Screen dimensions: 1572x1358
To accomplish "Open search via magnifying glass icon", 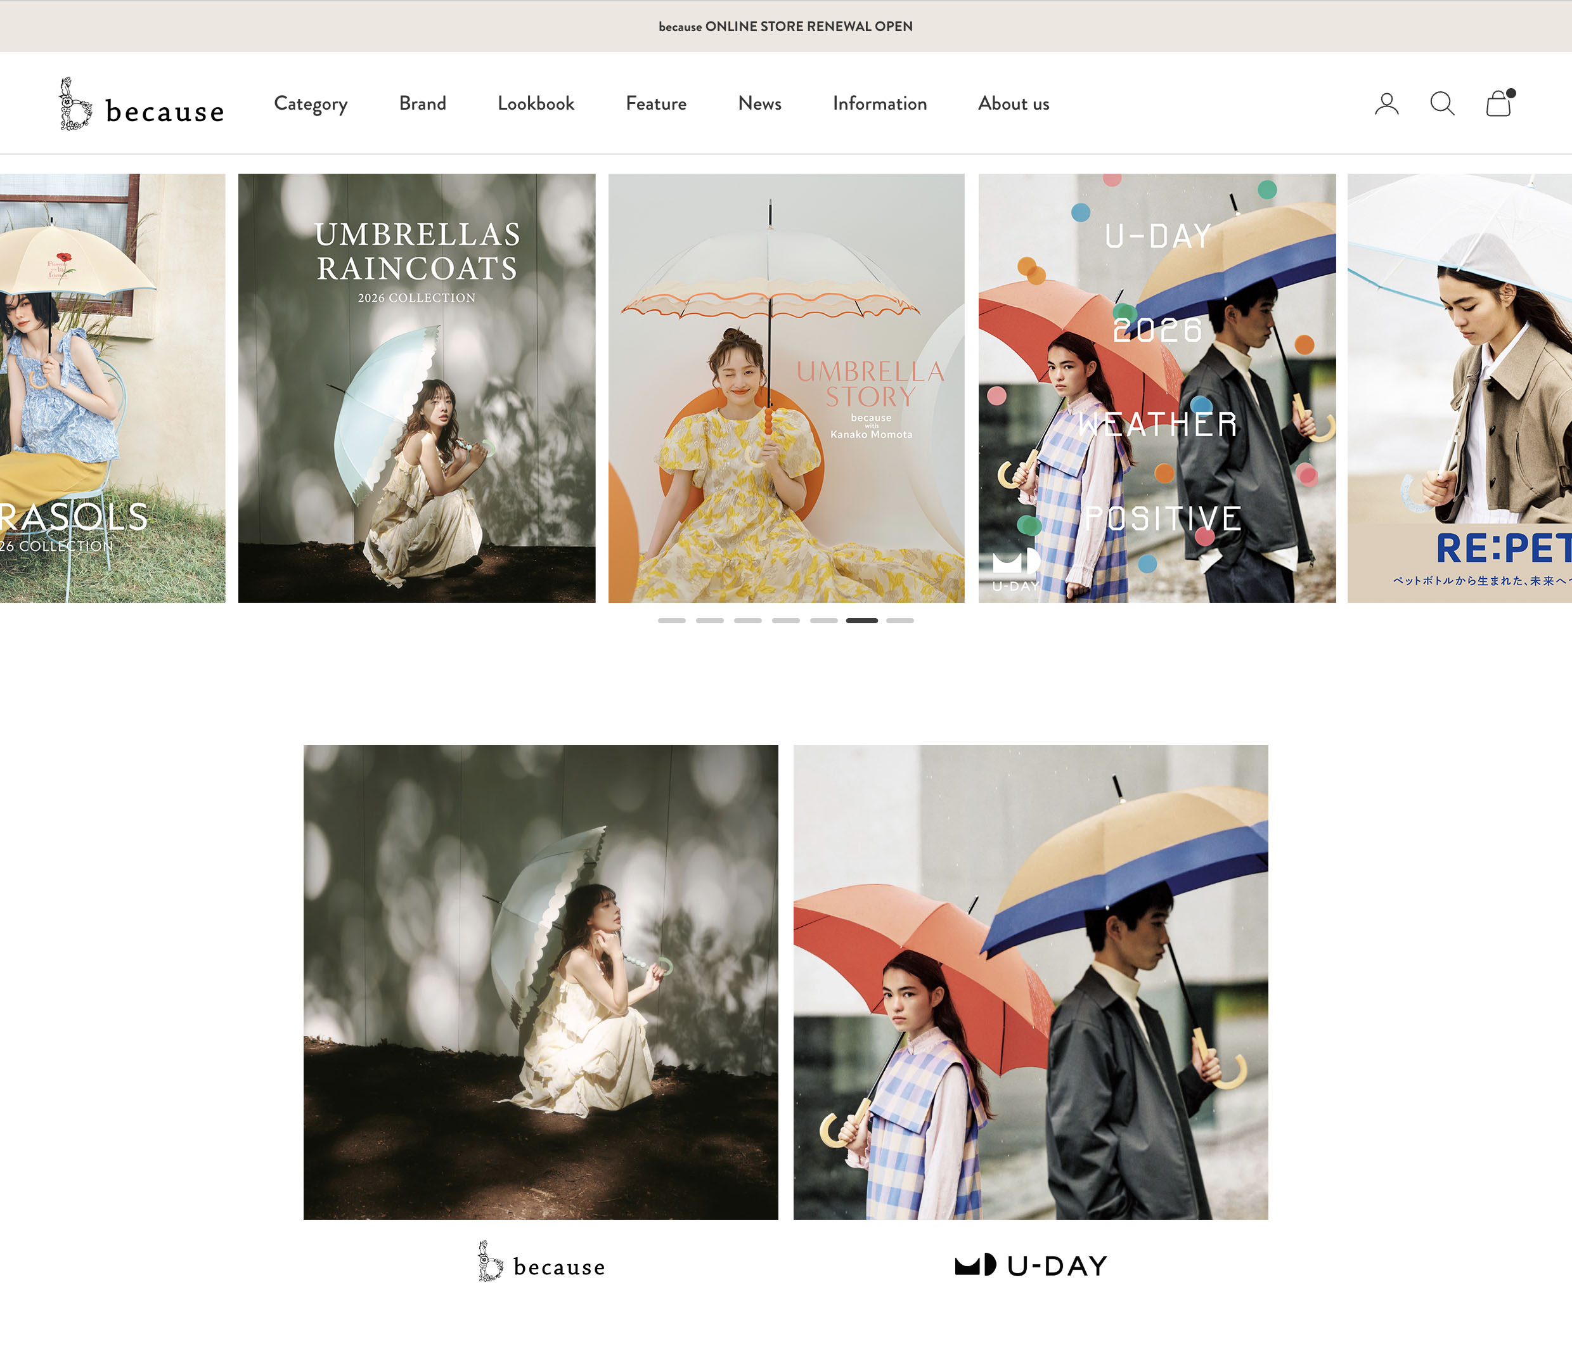I will click(1441, 103).
